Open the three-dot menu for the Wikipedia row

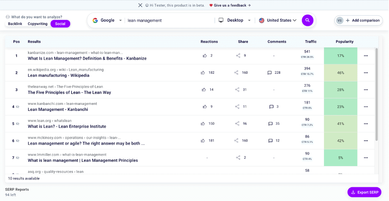[366, 72]
